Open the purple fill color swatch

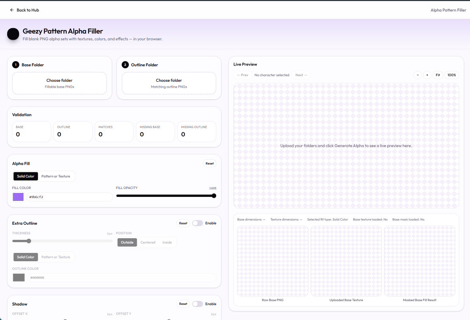18,197
